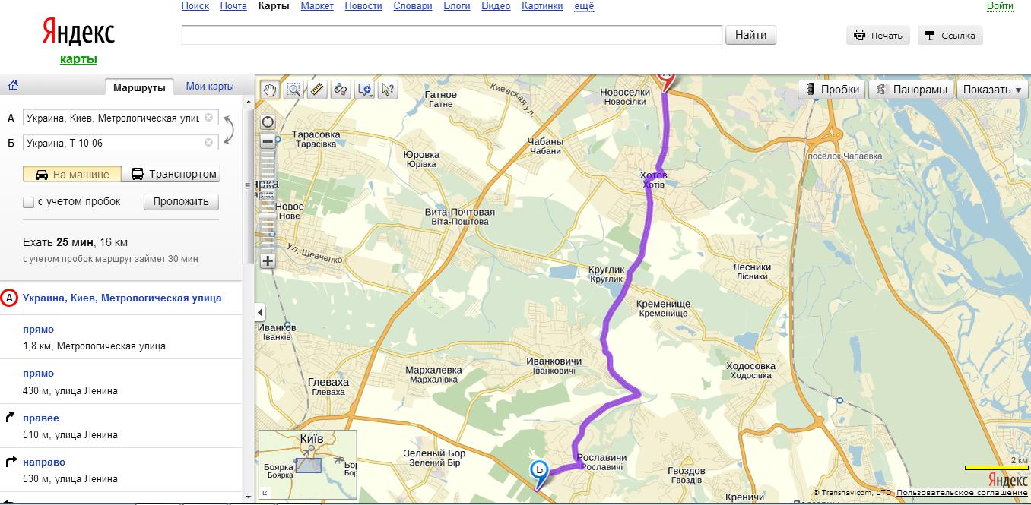This screenshot has width=1031, height=505.
Task: Enable 'с учетом пробок' checkbox
Action: tap(29, 202)
